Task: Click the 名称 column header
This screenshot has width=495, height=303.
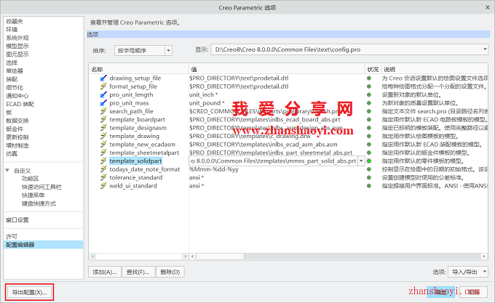Action: pos(138,69)
